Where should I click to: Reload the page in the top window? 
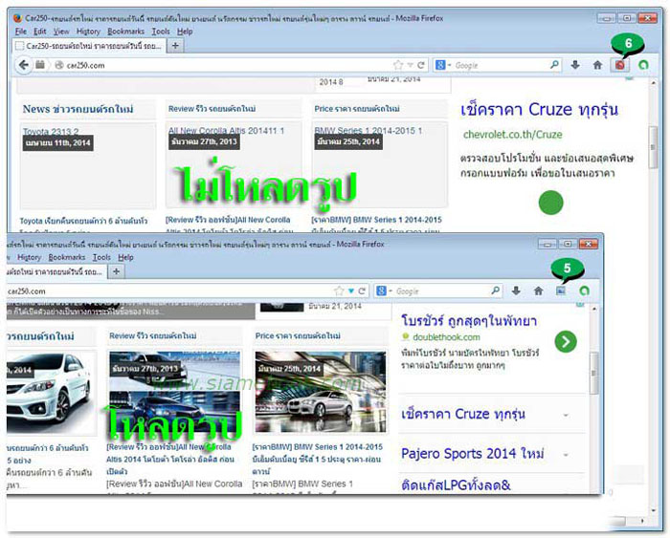tap(421, 65)
